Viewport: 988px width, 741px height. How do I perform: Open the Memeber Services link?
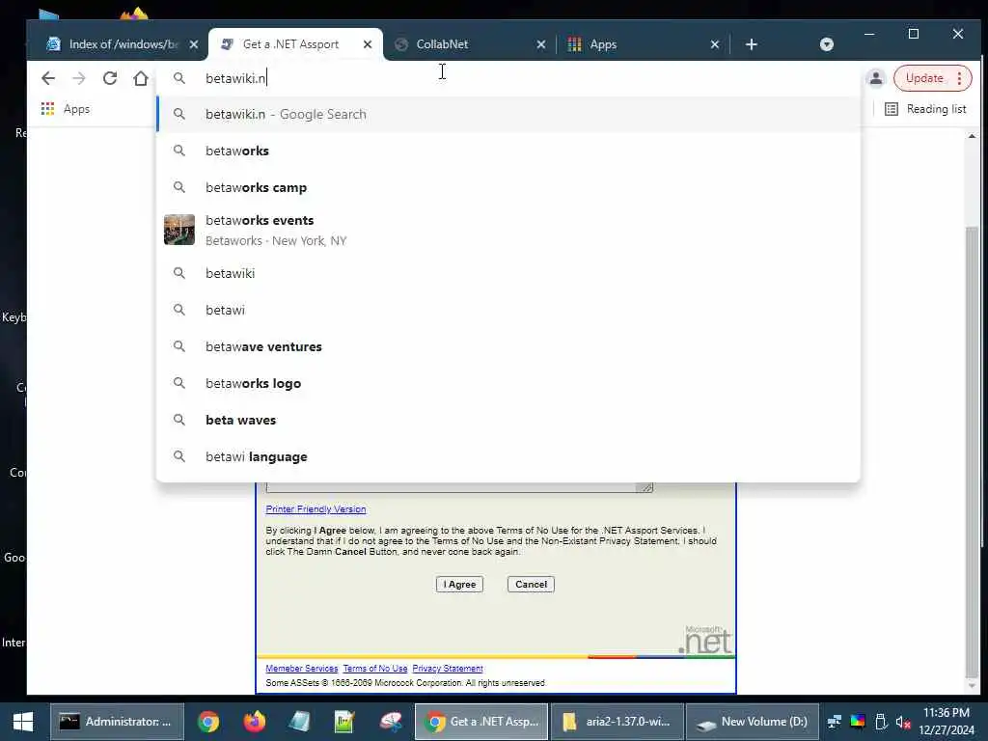click(301, 669)
